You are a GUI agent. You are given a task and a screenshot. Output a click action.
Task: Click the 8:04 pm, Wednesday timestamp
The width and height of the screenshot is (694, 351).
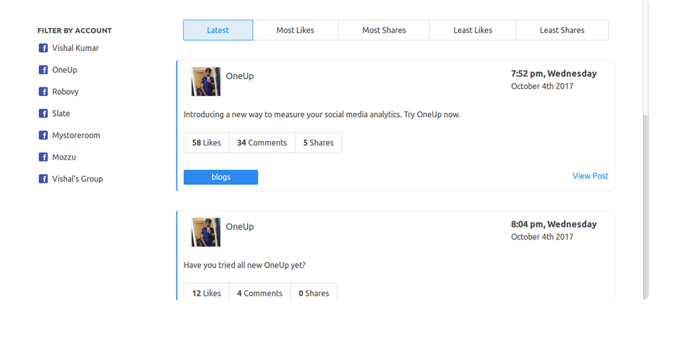(553, 224)
